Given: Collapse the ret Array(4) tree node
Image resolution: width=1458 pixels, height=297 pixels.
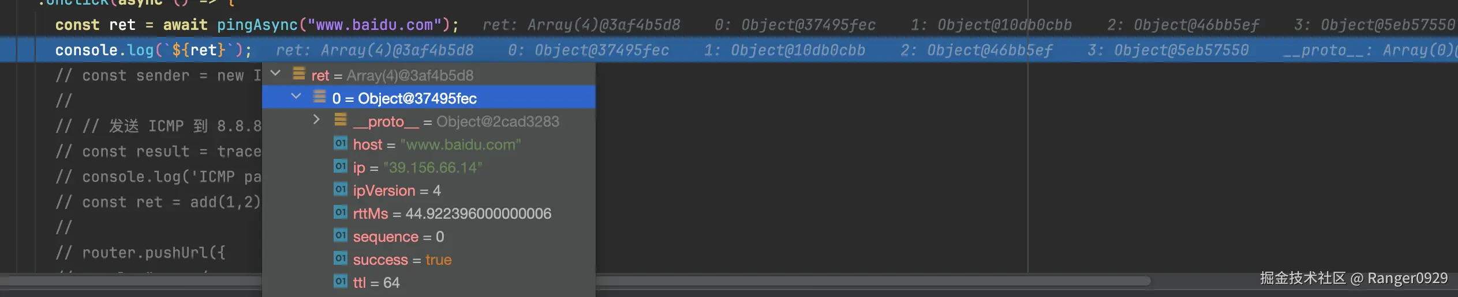Looking at the screenshot, I should [x=276, y=73].
